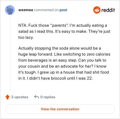120x119 pixels.
Task: Click the orange upvote arrow
Action: [7, 97]
